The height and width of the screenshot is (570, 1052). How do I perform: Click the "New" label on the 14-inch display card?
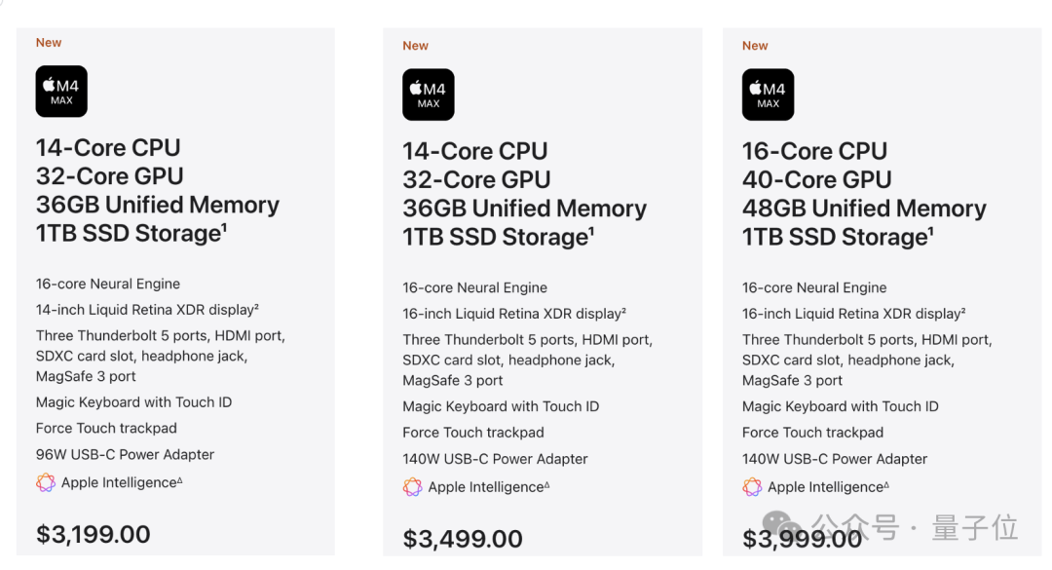(x=49, y=43)
